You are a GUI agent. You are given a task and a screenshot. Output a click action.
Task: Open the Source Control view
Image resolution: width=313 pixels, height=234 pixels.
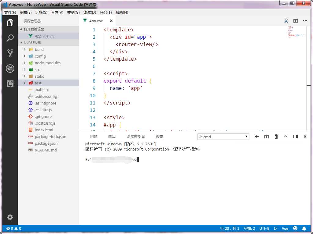[10, 53]
